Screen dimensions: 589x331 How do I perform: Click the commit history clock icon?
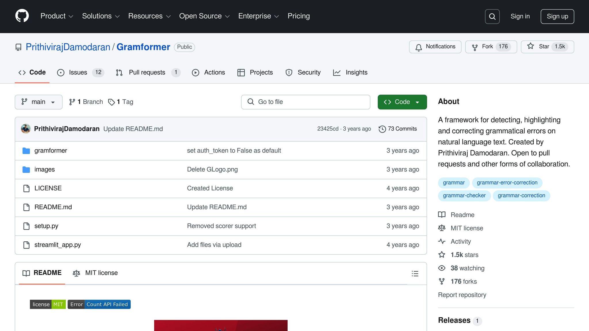(x=382, y=129)
